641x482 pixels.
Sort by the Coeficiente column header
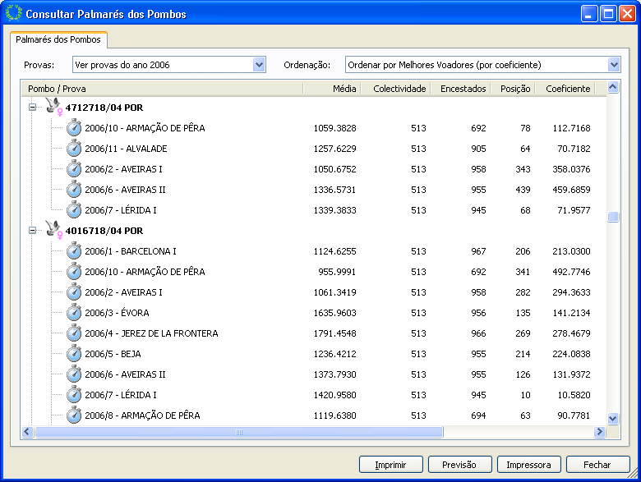click(568, 88)
